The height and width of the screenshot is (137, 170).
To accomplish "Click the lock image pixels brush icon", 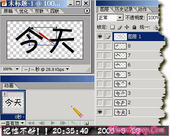I will click(120, 27).
